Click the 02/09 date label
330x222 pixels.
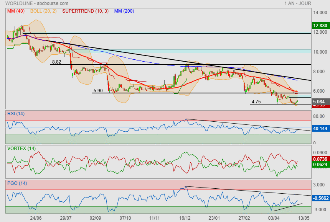point(95,218)
